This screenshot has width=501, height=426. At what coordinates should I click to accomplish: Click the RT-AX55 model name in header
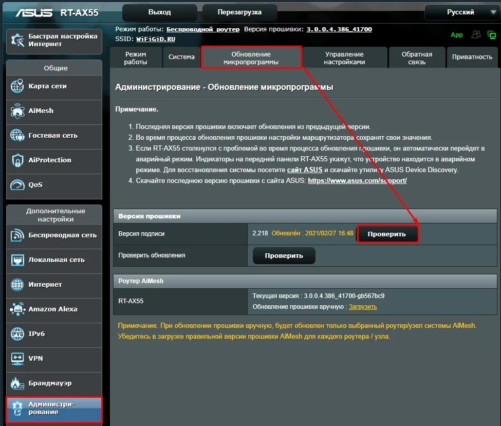point(79,13)
